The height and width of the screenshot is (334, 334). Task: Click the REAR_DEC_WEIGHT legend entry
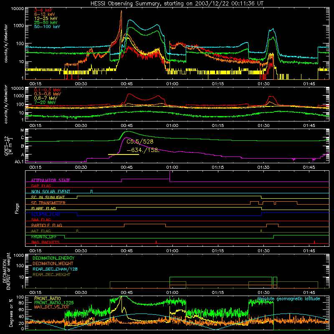[51, 275]
